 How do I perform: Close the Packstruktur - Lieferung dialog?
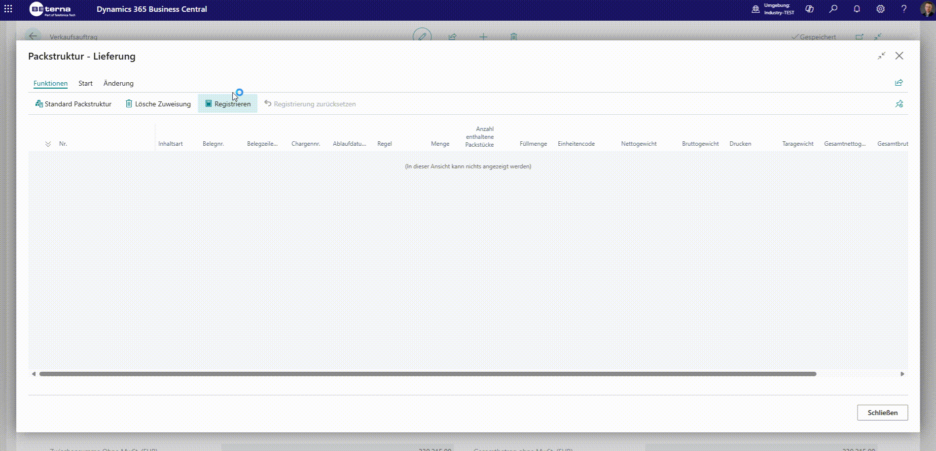(x=900, y=56)
